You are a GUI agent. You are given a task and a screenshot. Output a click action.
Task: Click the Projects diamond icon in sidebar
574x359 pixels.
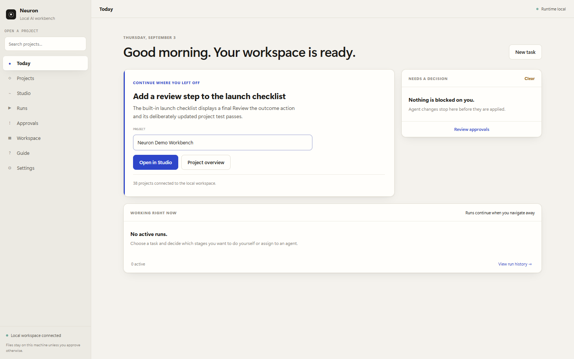[10, 78]
